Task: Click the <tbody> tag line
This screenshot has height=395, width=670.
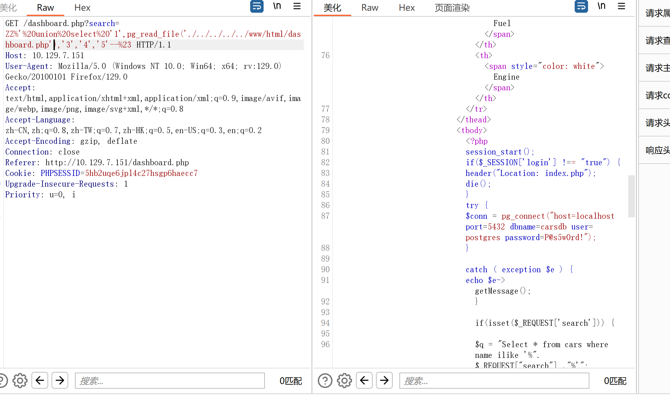Action: click(472, 130)
